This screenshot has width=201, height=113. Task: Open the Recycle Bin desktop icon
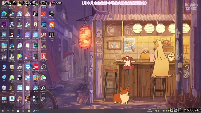[x=4, y=89]
